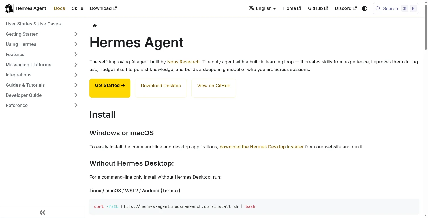Expand the Guides & Tutorials chevron

(x=76, y=85)
